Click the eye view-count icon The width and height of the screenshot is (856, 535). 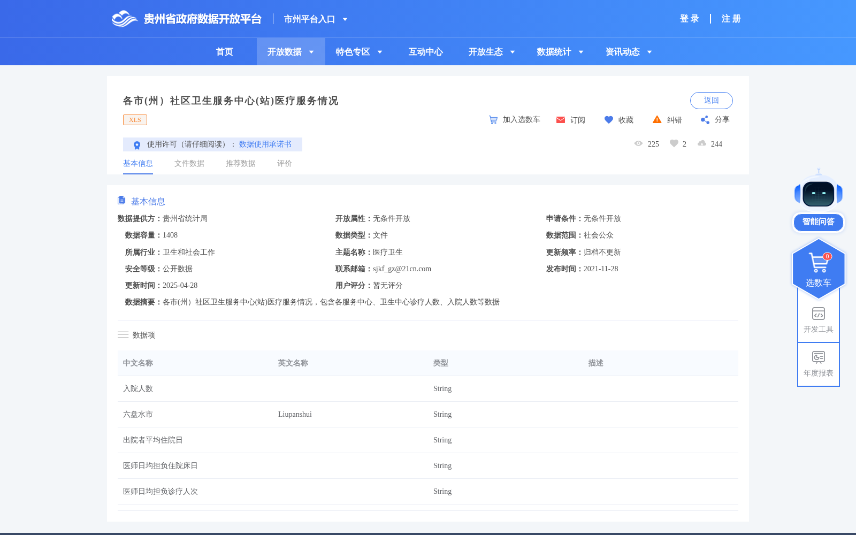pyautogui.click(x=638, y=143)
